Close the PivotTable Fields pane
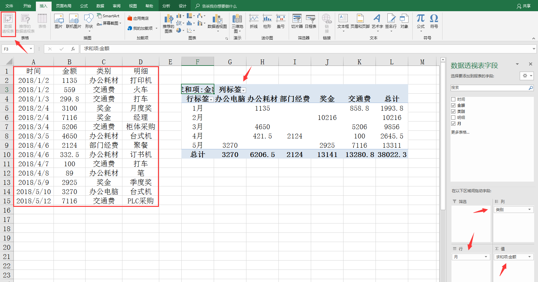Image resolution: width=538 pixels, height=282 pixels. coord(531,64)
